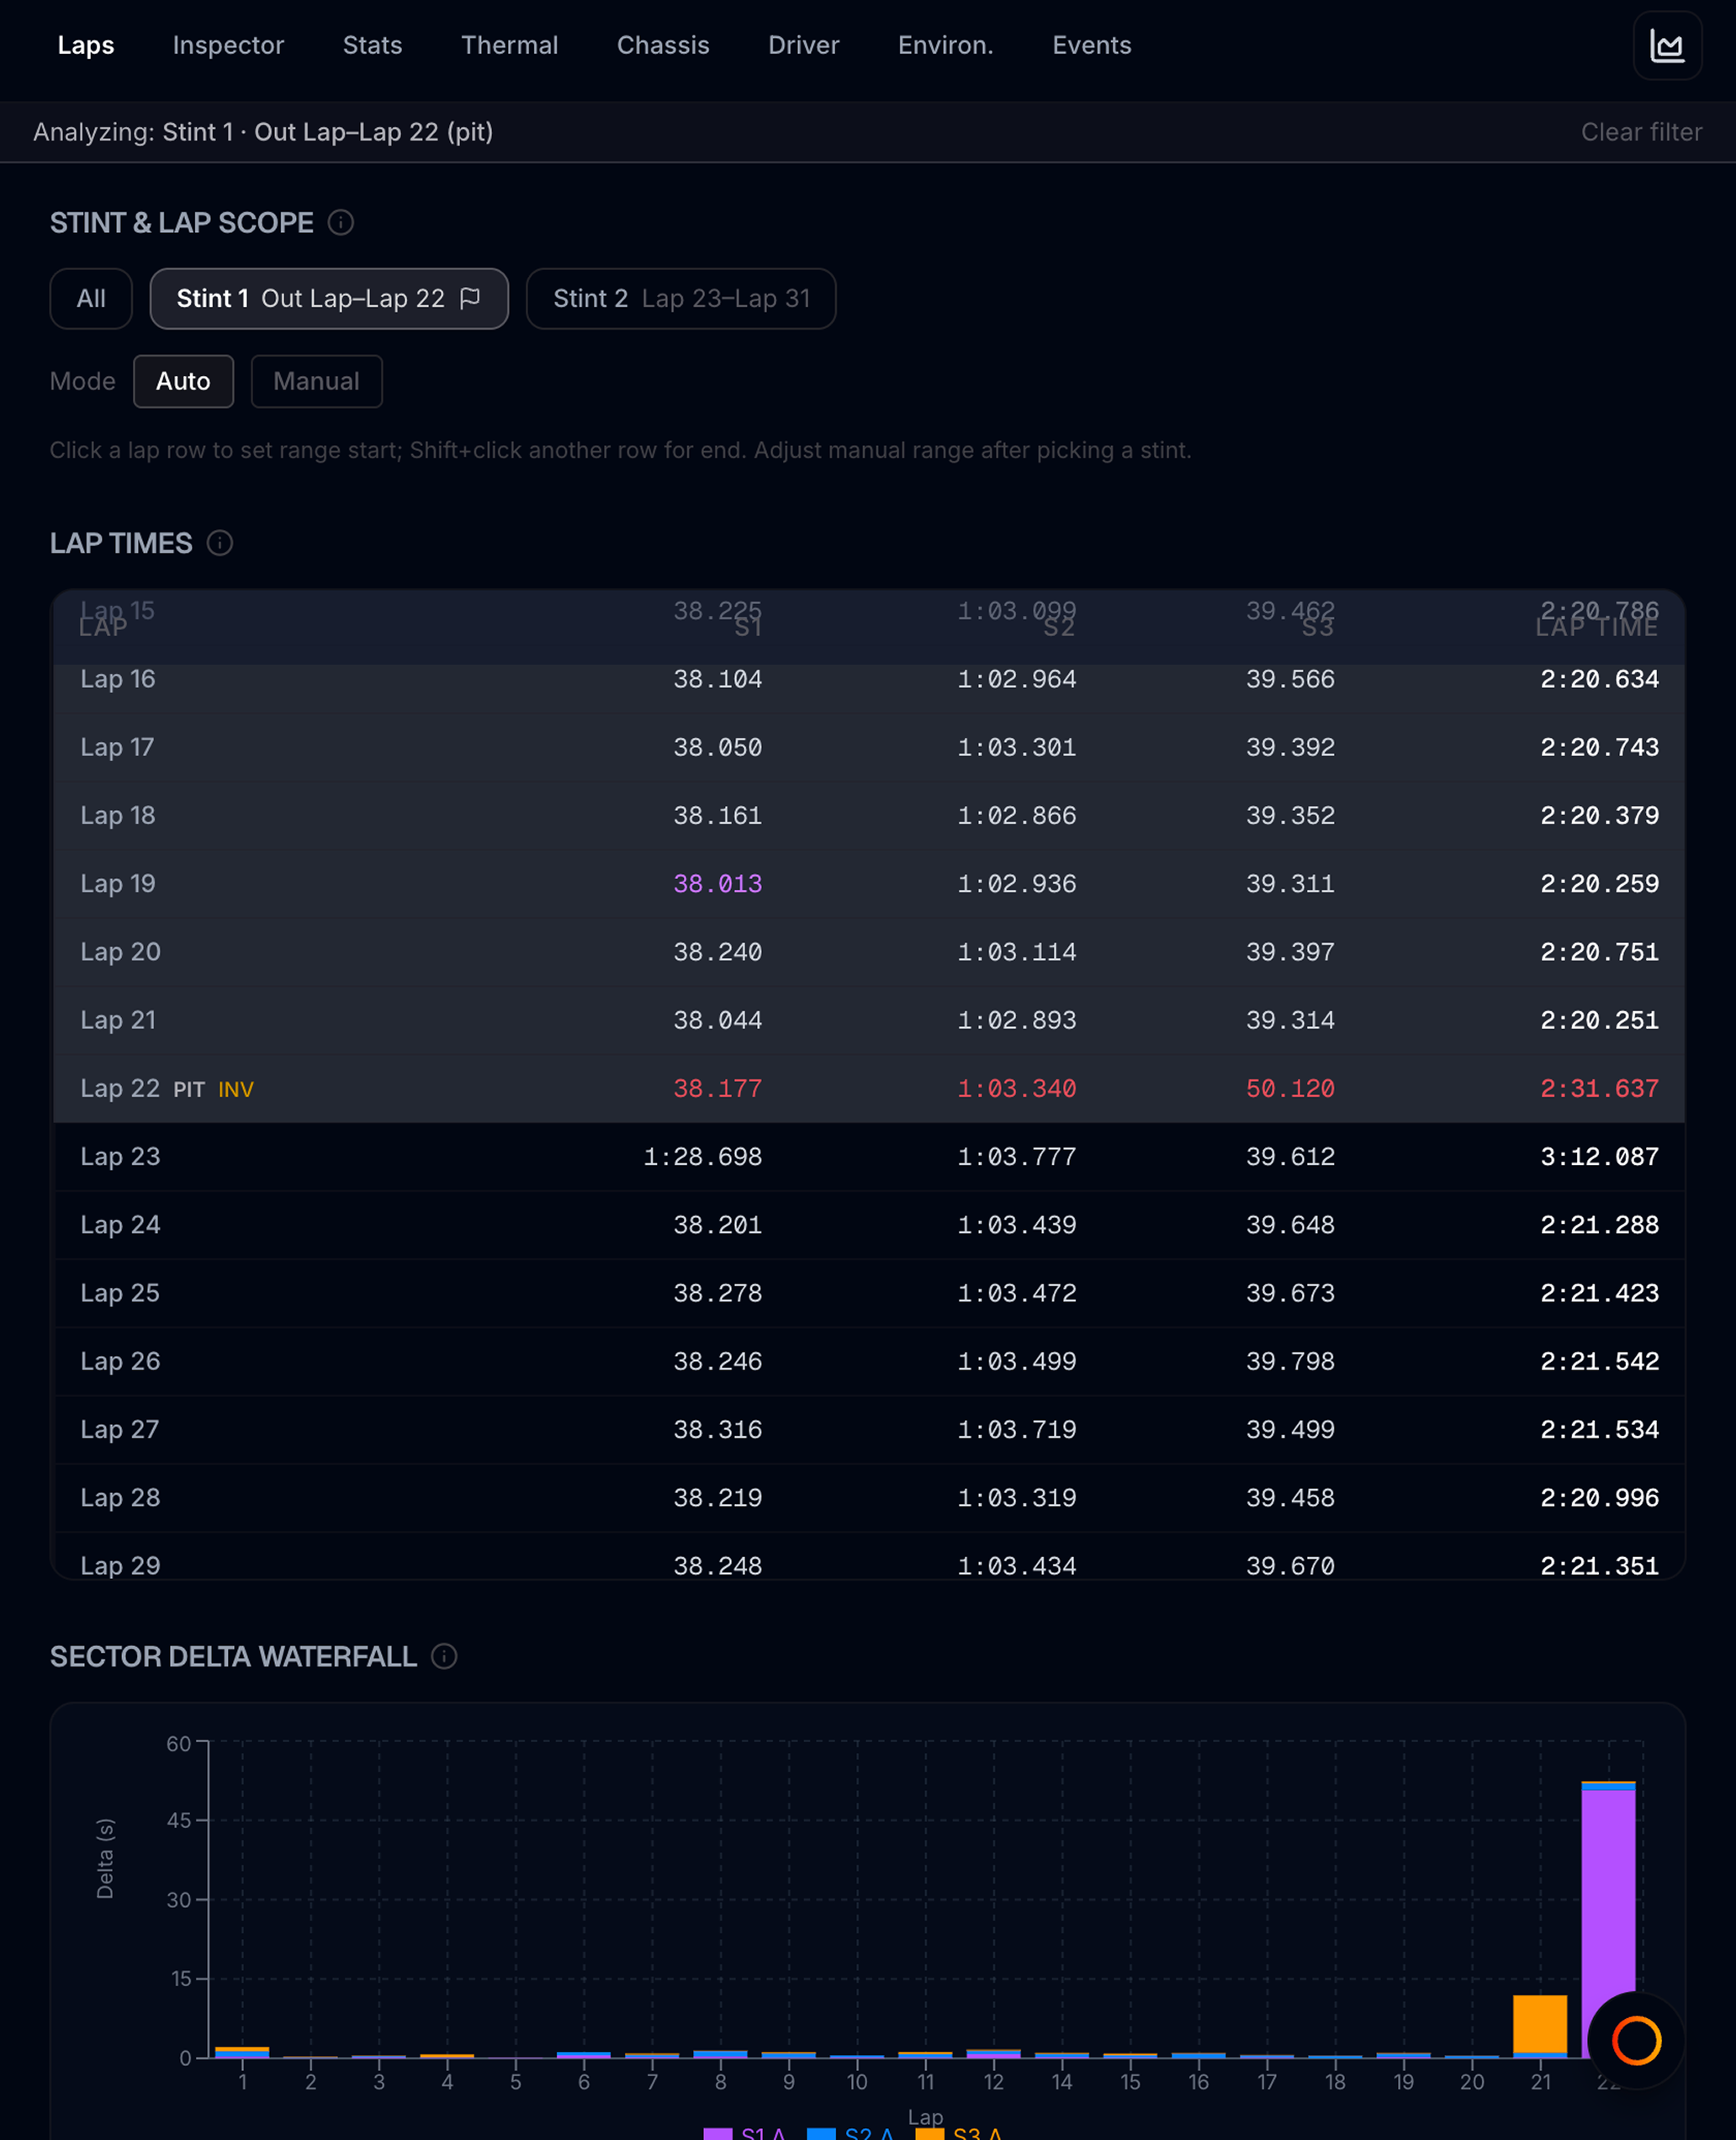The image size is (1736, 2140).
Task: Select the Lap 25 row
Action: (868, 1293)
